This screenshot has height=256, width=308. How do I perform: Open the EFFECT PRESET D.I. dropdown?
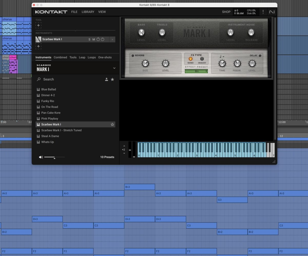click(196, 71)
